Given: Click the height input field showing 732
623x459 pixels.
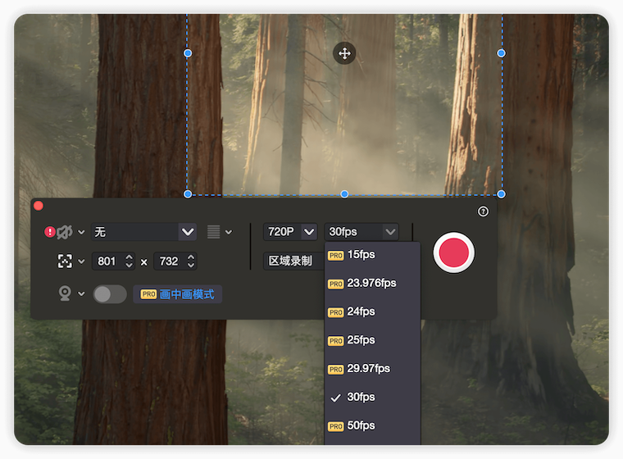Looking at the screenshot, I should click(170, 261).
